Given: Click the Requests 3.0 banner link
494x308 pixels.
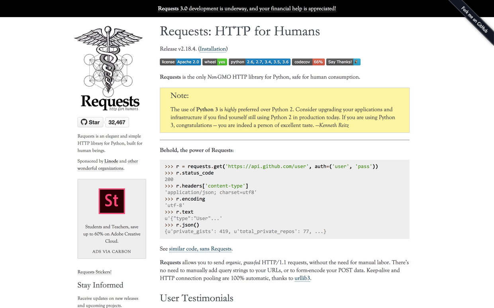Looking at the screenshot, I should point(247,8).
